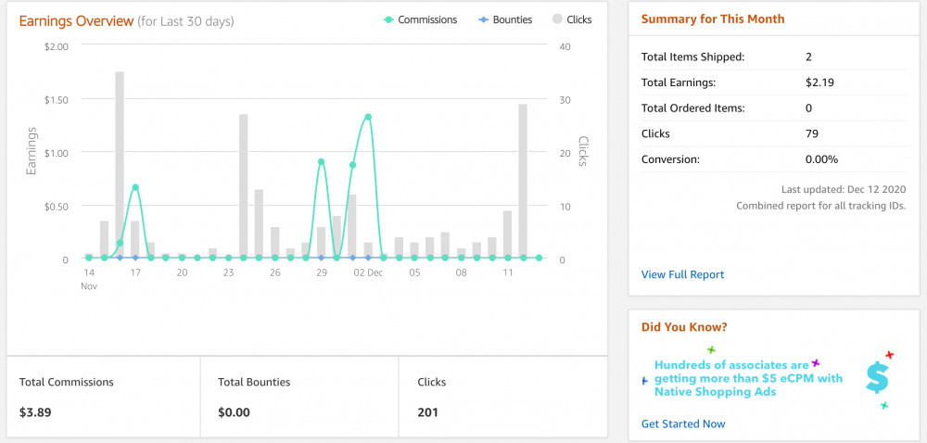Select the highest commissions peak data point
The image size is (927, 443).
(x=368, y=117)
